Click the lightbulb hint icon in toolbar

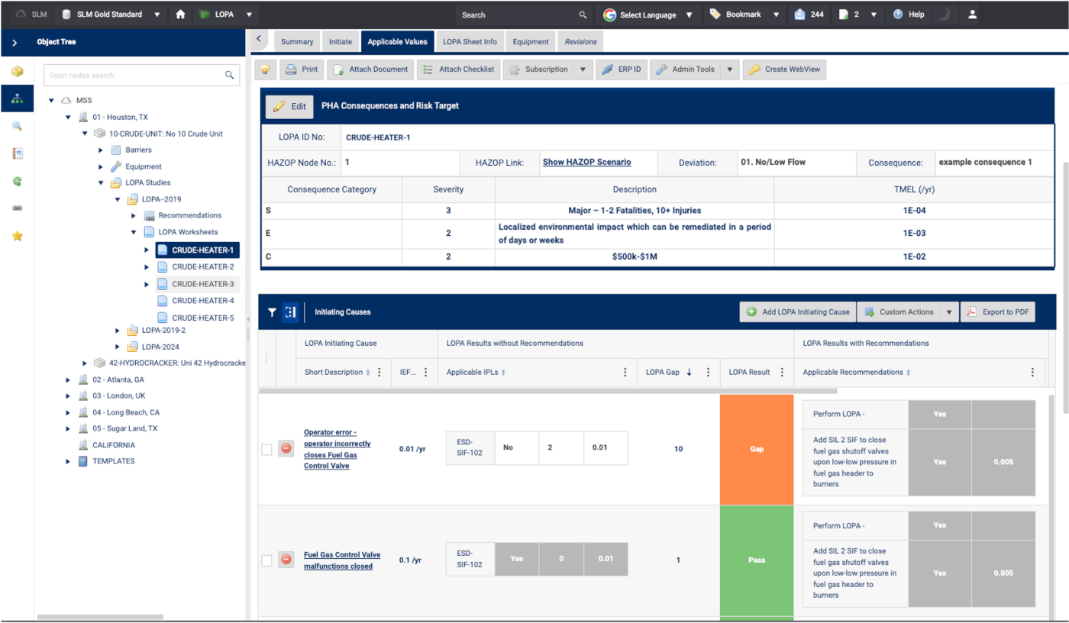click(x=265, y=69)
